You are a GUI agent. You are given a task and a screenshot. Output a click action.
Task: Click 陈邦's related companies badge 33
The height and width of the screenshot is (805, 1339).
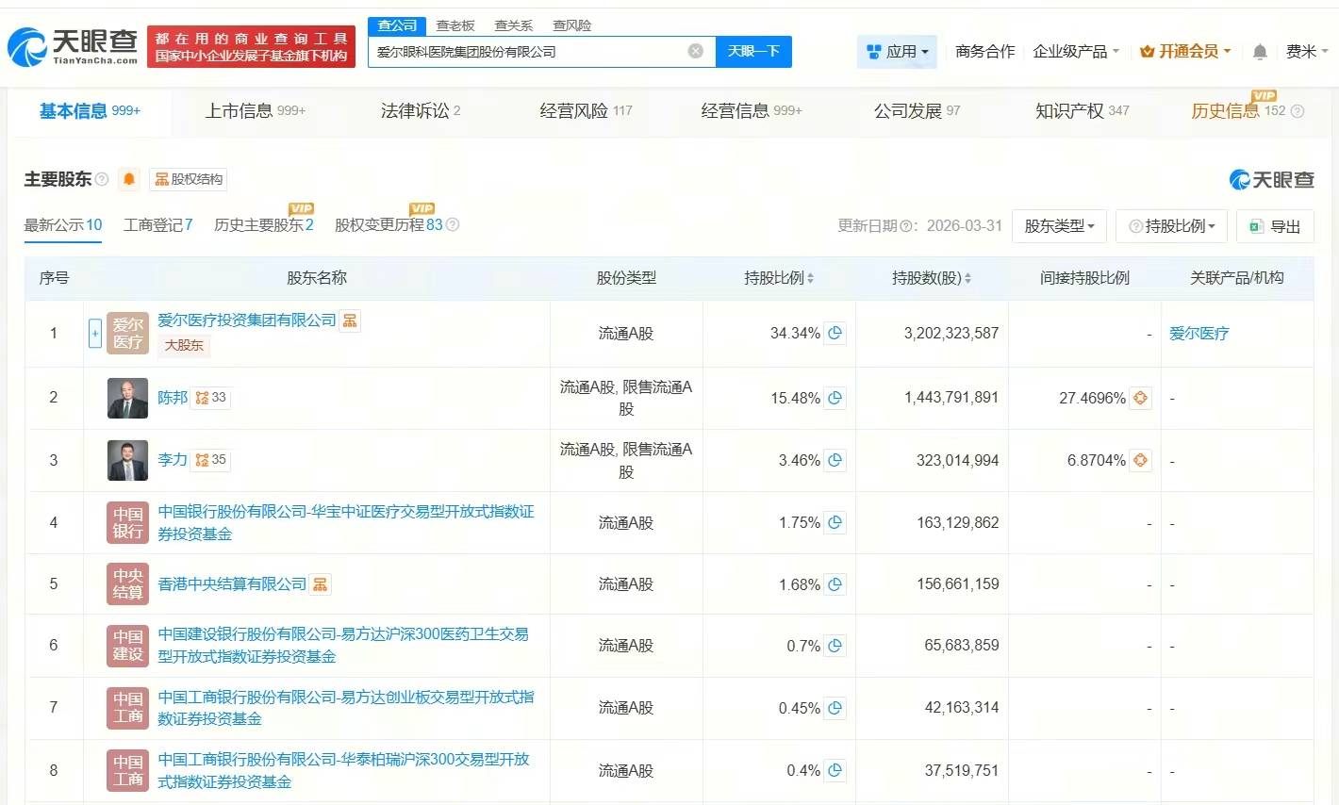click(x=210, y=398)
